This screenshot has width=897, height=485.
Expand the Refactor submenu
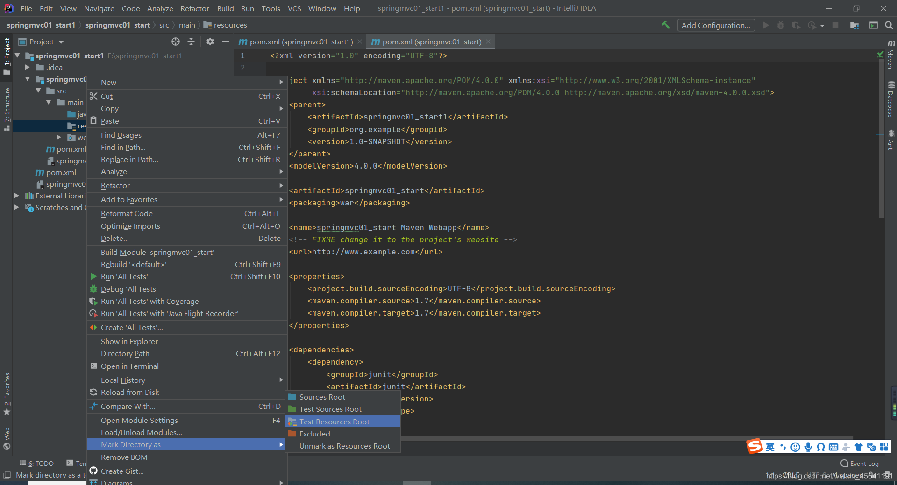[x=187, y=185]
